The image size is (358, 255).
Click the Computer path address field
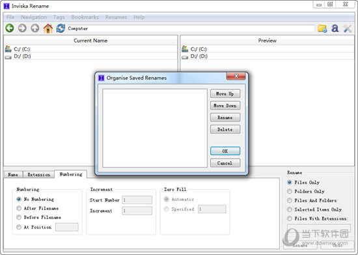[x=191, y=29]
